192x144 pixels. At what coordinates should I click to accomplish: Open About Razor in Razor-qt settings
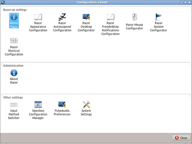pyautogui.click(x=14, y=21)
